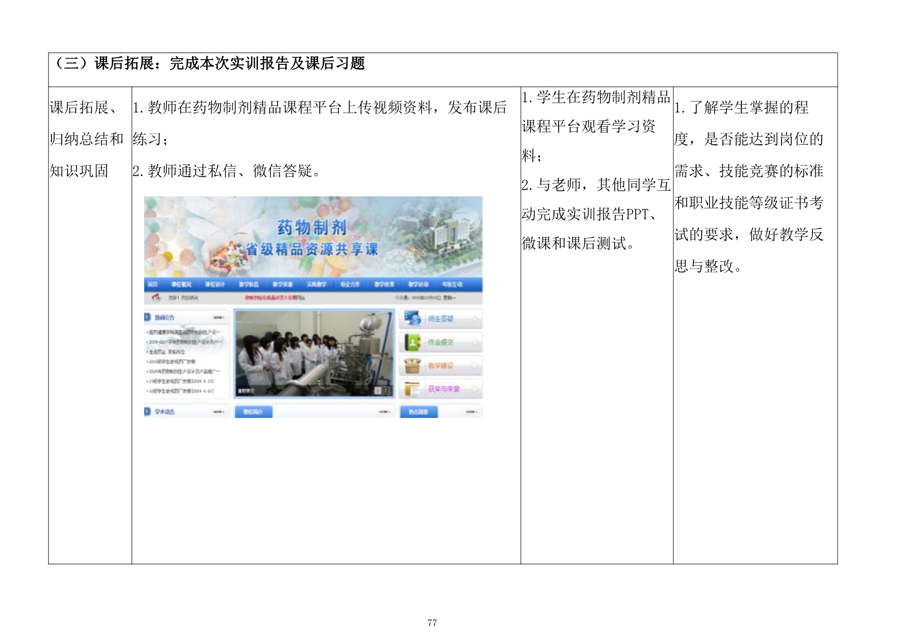
Task: Select the 课程简介 blue tab
Action: 253,412
